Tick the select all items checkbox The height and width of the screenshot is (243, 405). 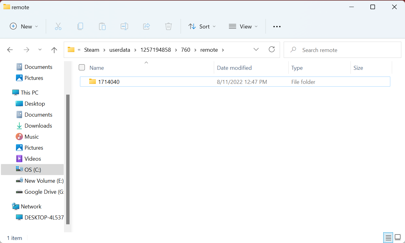coord(82,68)
